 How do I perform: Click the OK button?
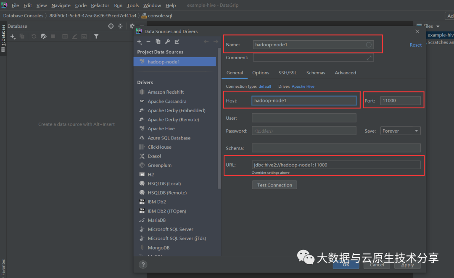(346, 265)
